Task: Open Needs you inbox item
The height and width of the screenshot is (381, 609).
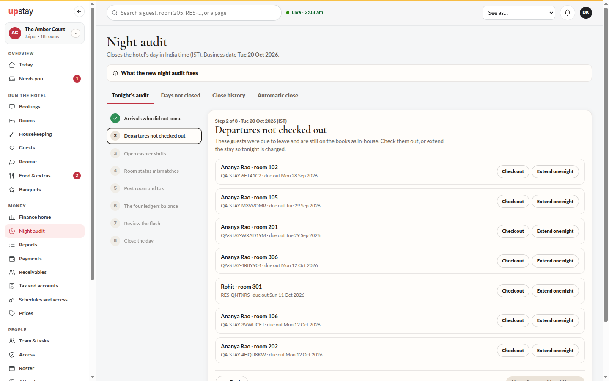Action: 44,79
